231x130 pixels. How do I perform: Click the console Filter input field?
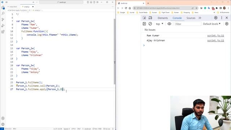click(188, 24)
